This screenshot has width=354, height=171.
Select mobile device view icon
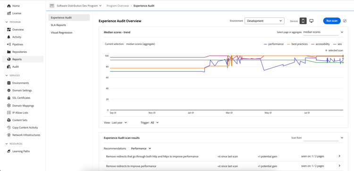[303, 21]
